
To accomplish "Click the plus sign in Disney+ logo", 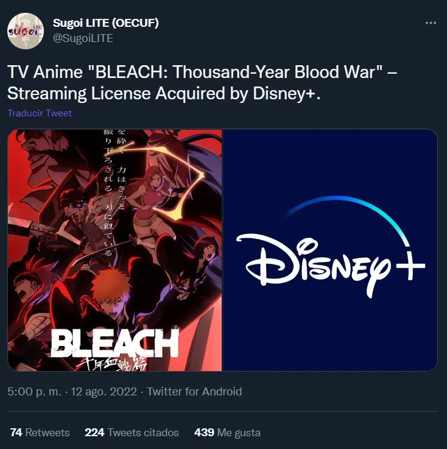I will [x=410, y=266].
